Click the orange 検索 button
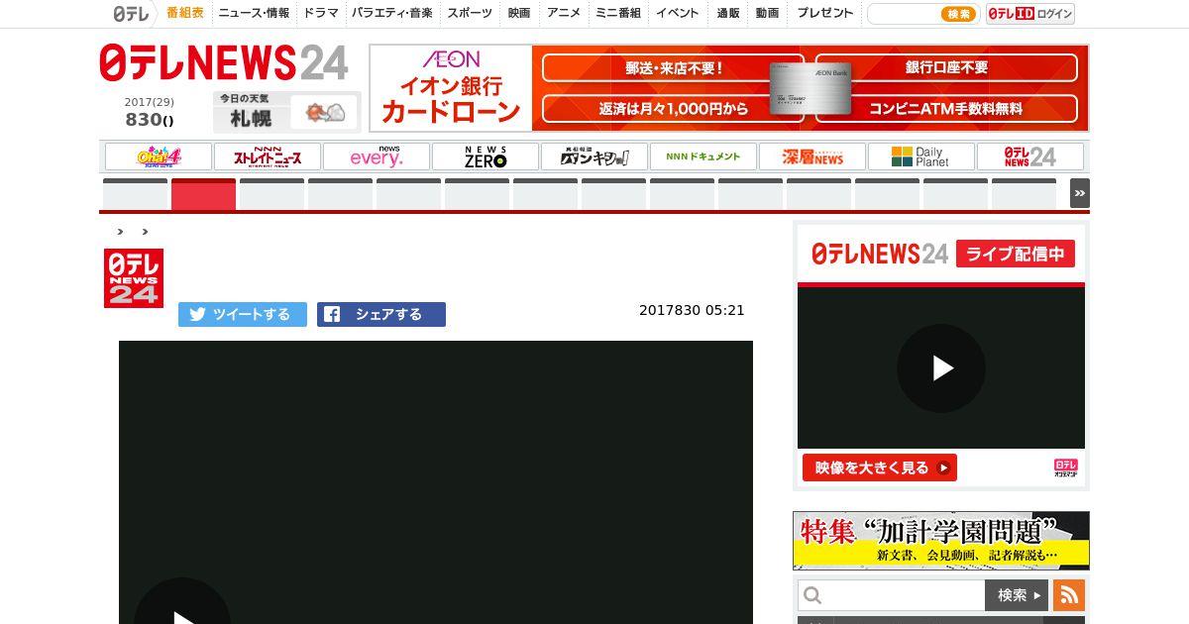This screenshot has width=1189, height=624. [x=958, y=14]
